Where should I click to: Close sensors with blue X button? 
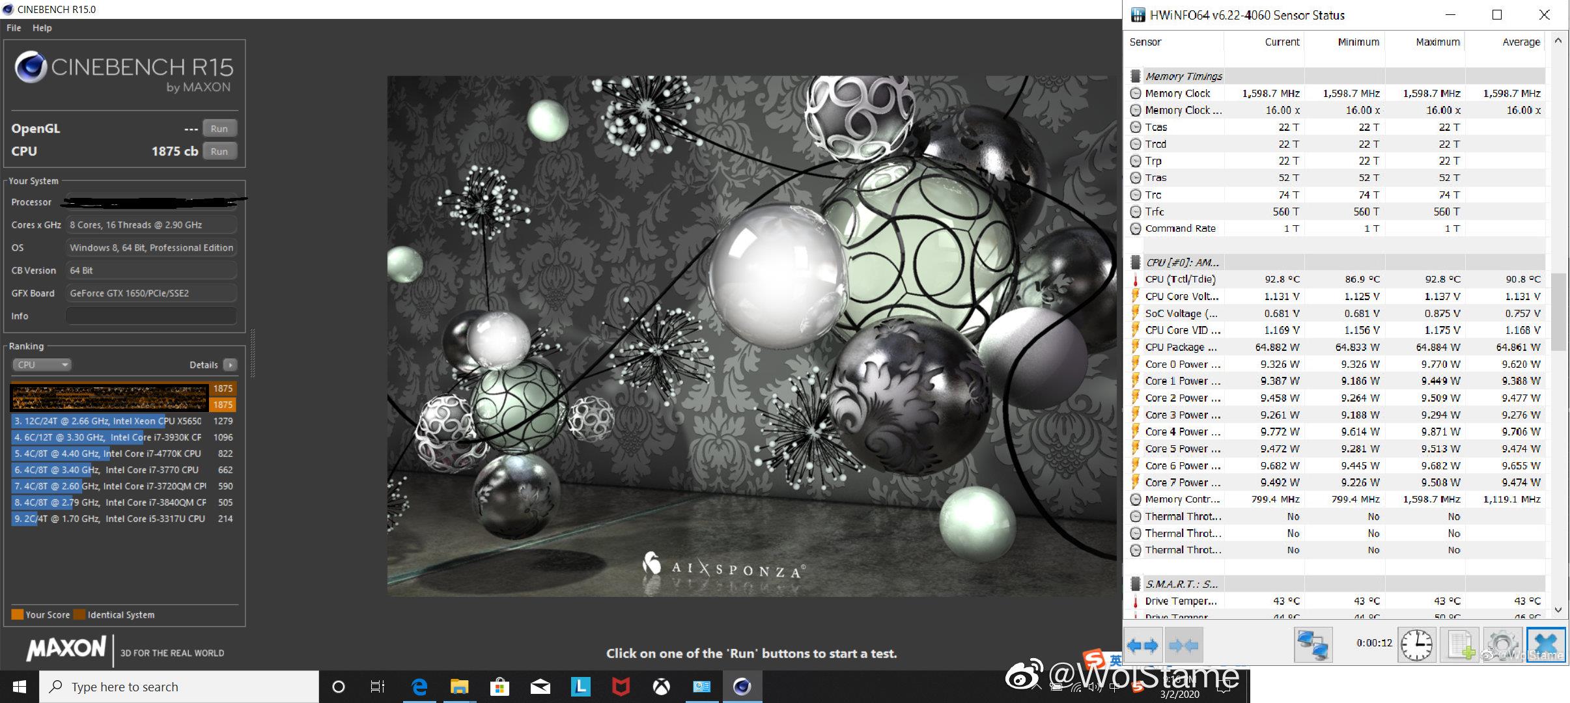click(1545, 645)
